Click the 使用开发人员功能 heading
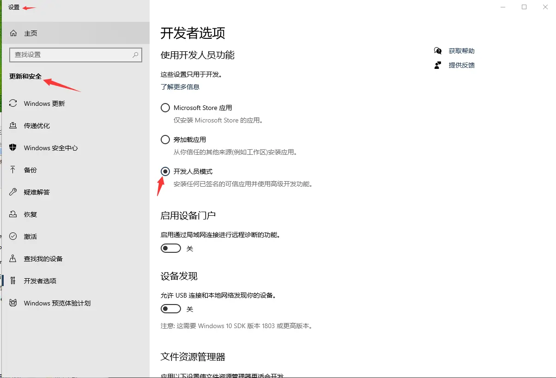The image size is (556, 378). point(198,55)
